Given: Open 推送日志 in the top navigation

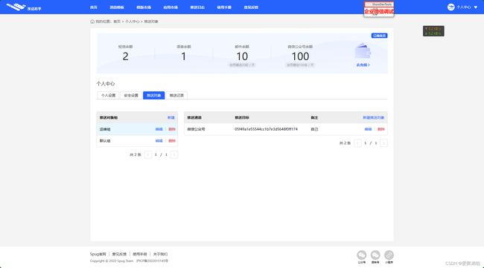Looking at the screenshot, I should pyautogui.click(x=197, y=7).
